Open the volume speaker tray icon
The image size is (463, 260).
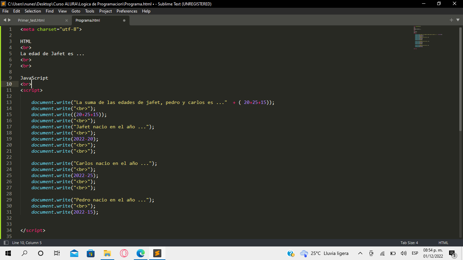point(404,253)
